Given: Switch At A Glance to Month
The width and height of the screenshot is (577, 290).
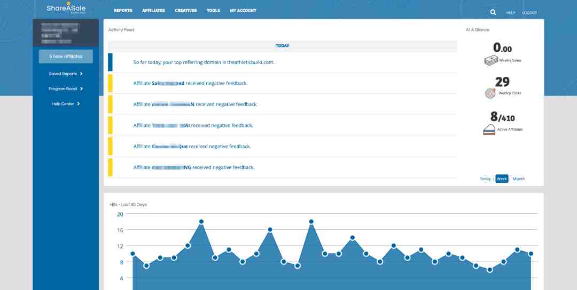Looking at the screenshot, I should (519, 179).
